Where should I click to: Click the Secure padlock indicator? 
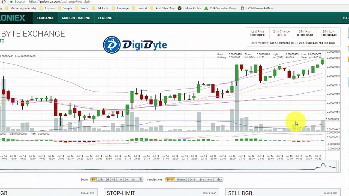(x=17, y=2)
